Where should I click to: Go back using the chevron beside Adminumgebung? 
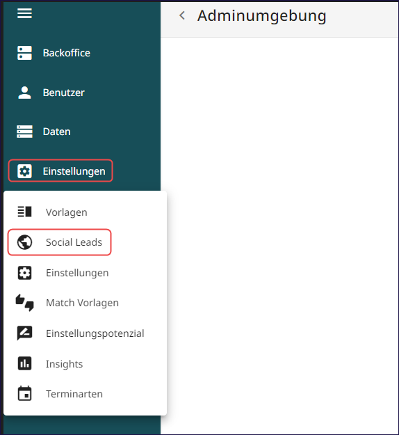click(x=182, y=15)
